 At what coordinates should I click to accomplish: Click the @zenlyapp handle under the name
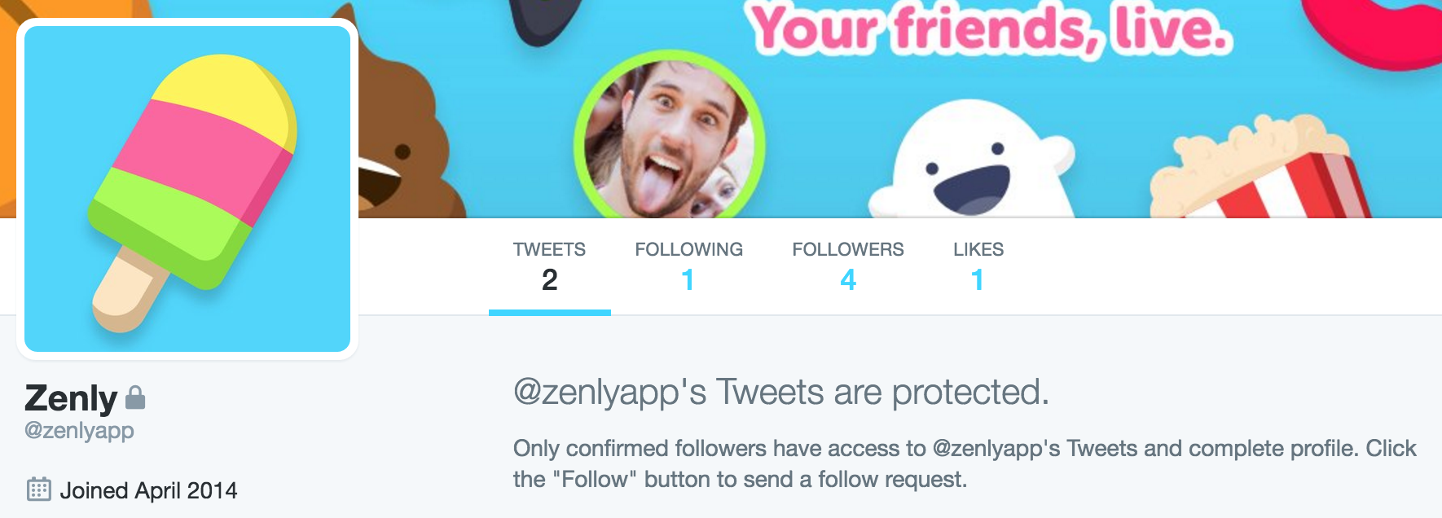79,430
